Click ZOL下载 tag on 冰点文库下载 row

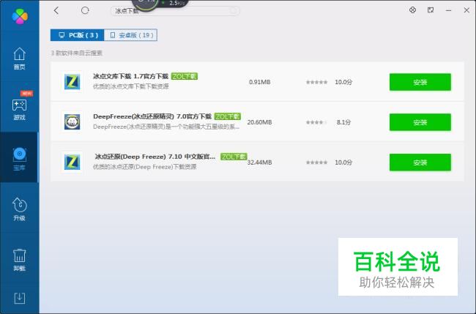(x=185, y=76)
